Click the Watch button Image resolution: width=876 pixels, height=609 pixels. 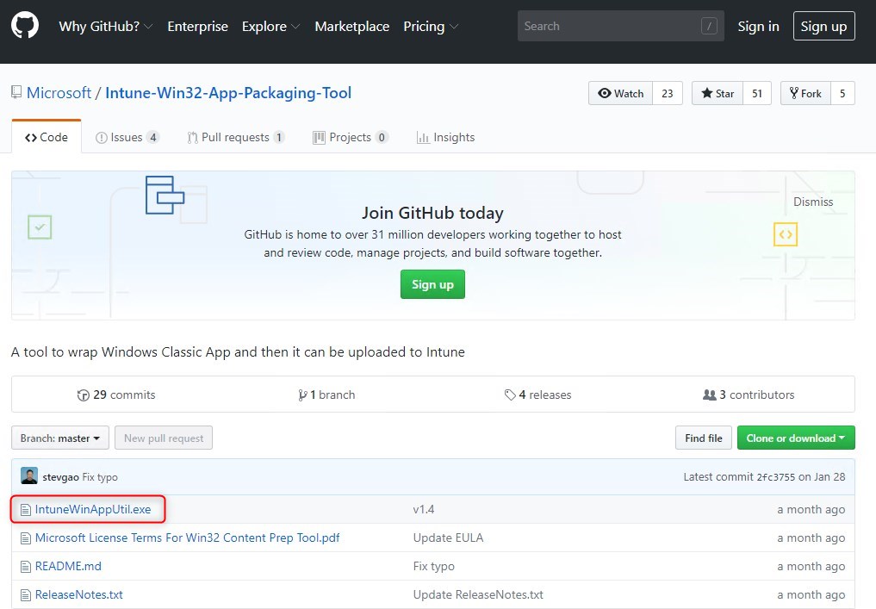pos(620,93)
